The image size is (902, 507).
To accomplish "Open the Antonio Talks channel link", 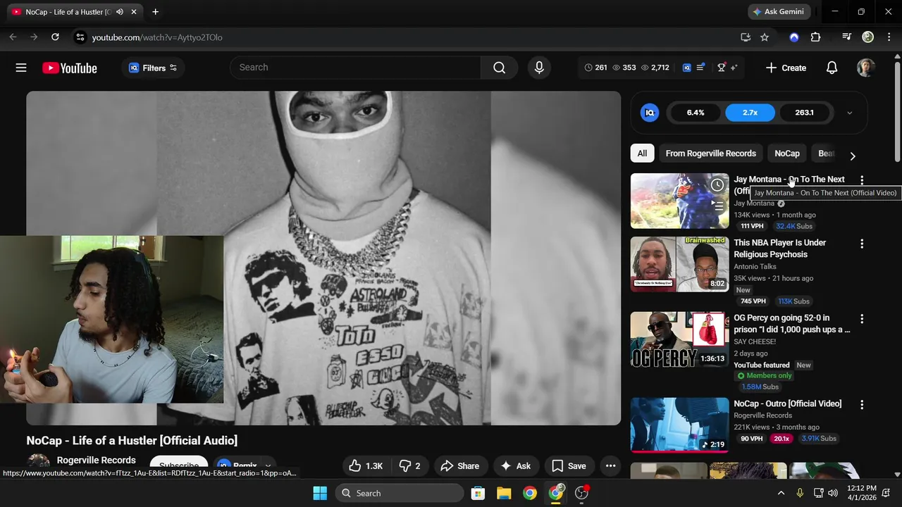I will tap(755, 267).
